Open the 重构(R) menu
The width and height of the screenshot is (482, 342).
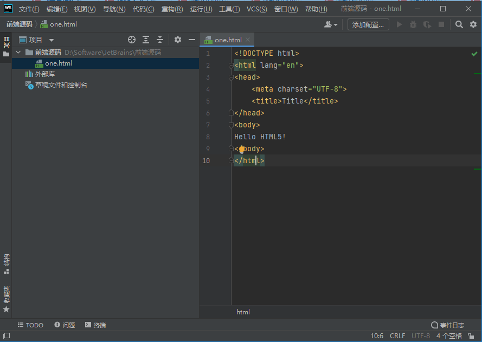(172, 9)
